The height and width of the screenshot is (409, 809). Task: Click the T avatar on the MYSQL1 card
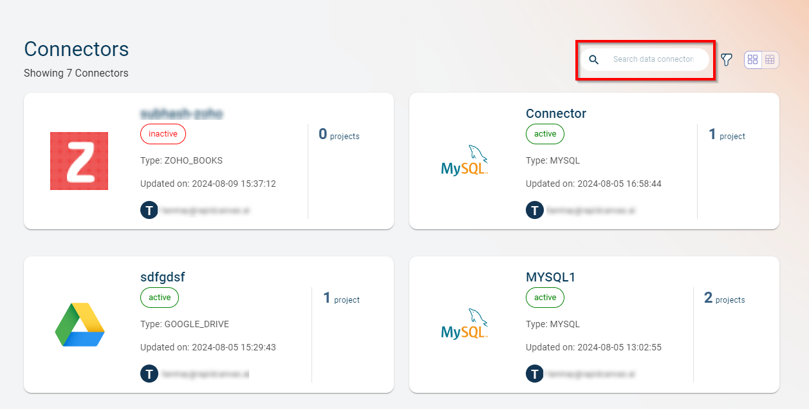click(535, 374)
